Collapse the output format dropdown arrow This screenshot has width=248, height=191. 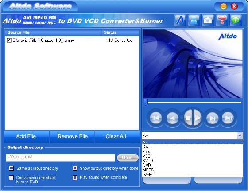[x=240, y=136]
